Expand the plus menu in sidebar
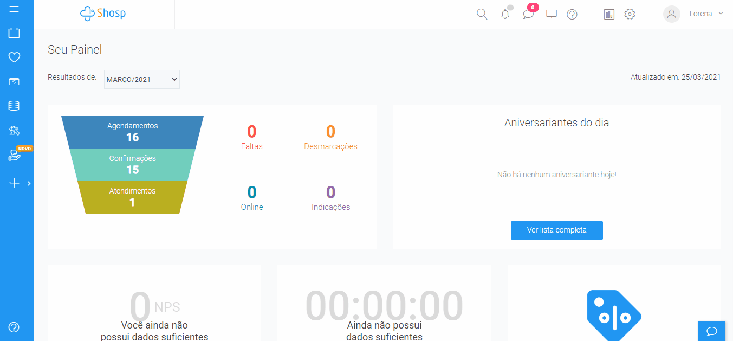This screenshot has height=341, width=733. 15,183
